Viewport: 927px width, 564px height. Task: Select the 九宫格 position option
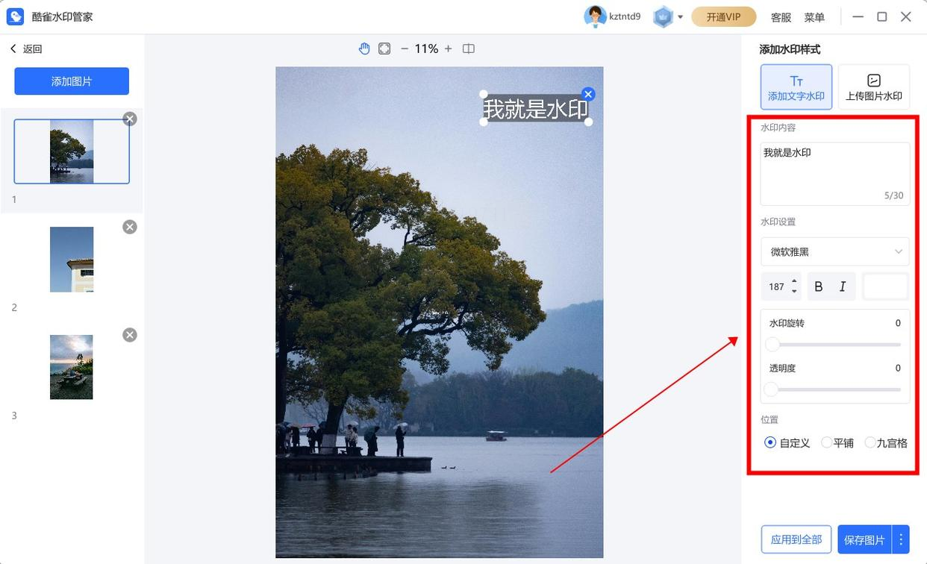coord(886,442)
